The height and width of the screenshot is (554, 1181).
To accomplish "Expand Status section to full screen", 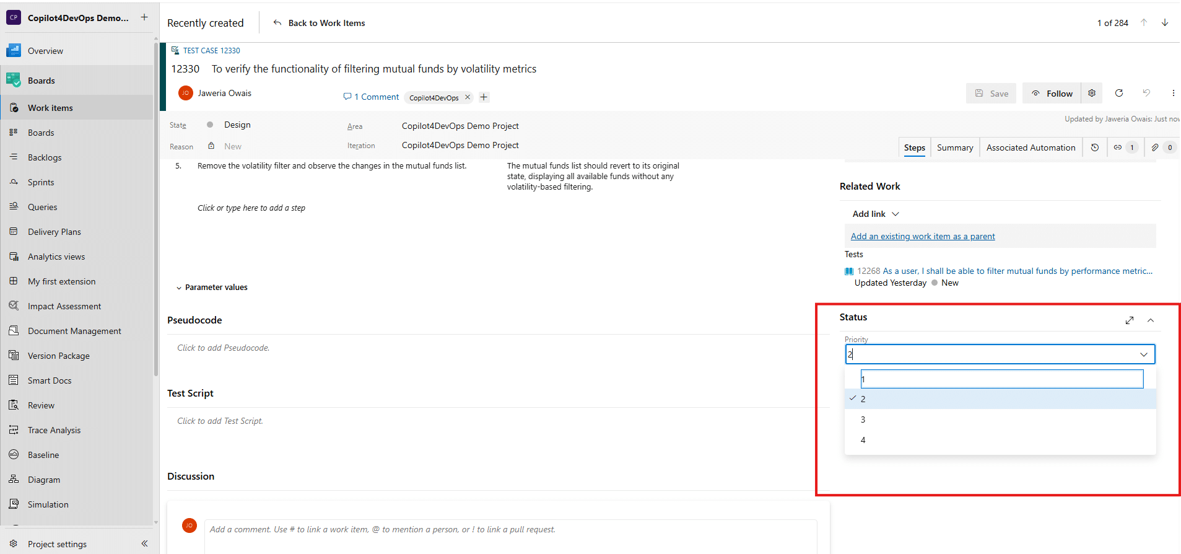I will click(1130, 320).
